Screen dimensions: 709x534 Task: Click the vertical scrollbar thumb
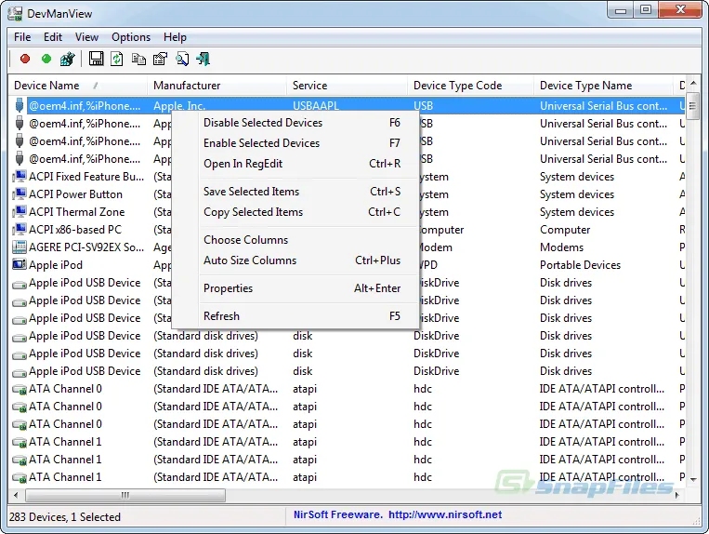(692, 106)
